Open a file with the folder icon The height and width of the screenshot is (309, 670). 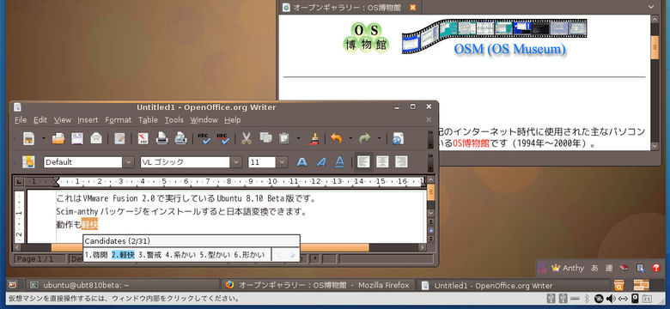pyautogui.click(x=58, y=138)
